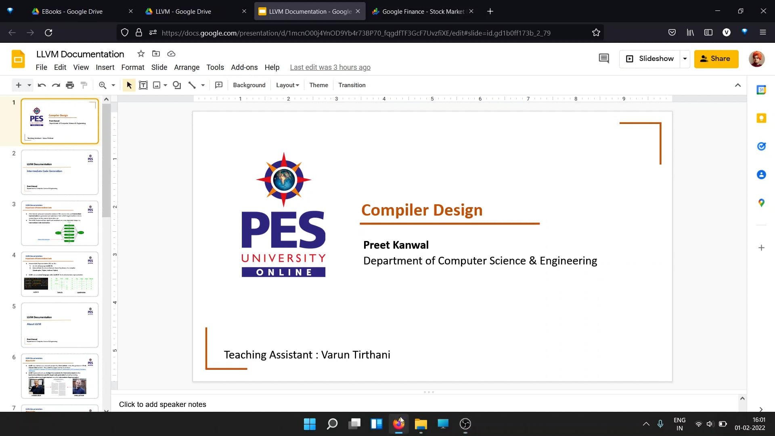This screenshot has width=775, height=436.
Task: Click the add comment icon
Action: pyautogui.click(x=219, y=85)
